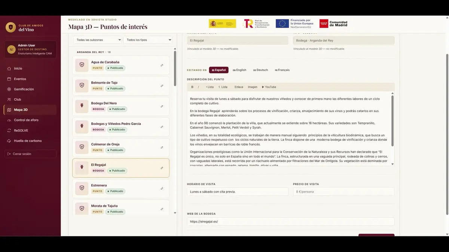Click the calendar icon beside Eventos
The image size is (449, 252).
[x=9, y=79]
